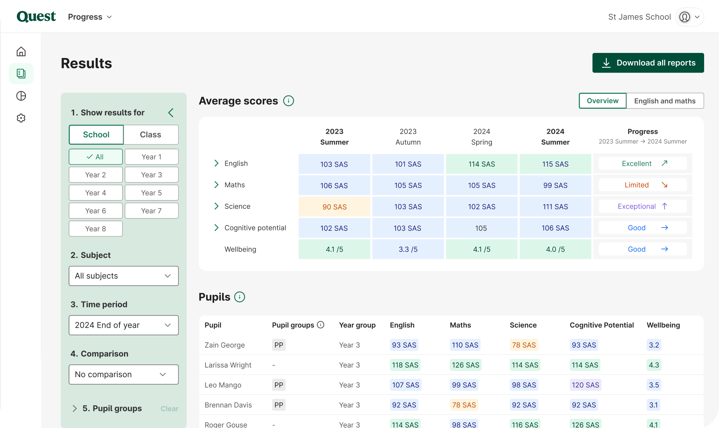Switch results view to Class tab
Image resolution: width=719 pixels, height=428 pixels.
pos(151,135)
